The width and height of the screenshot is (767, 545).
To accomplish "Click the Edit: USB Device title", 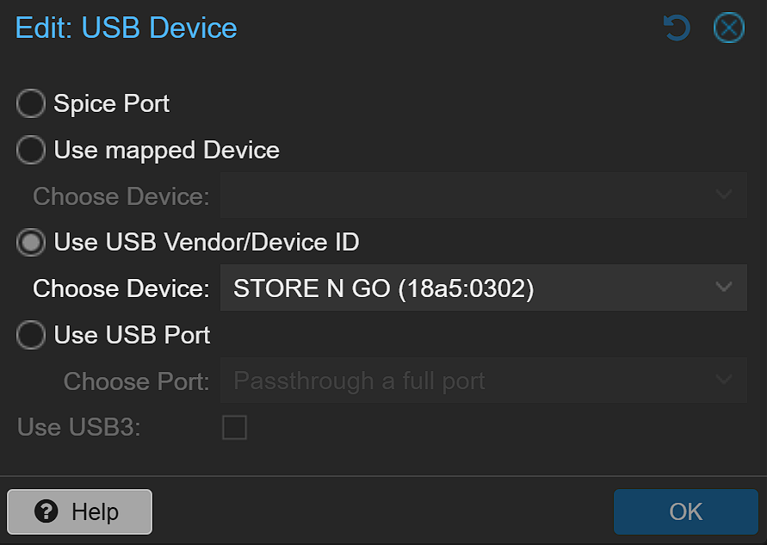I will (127, 28).
